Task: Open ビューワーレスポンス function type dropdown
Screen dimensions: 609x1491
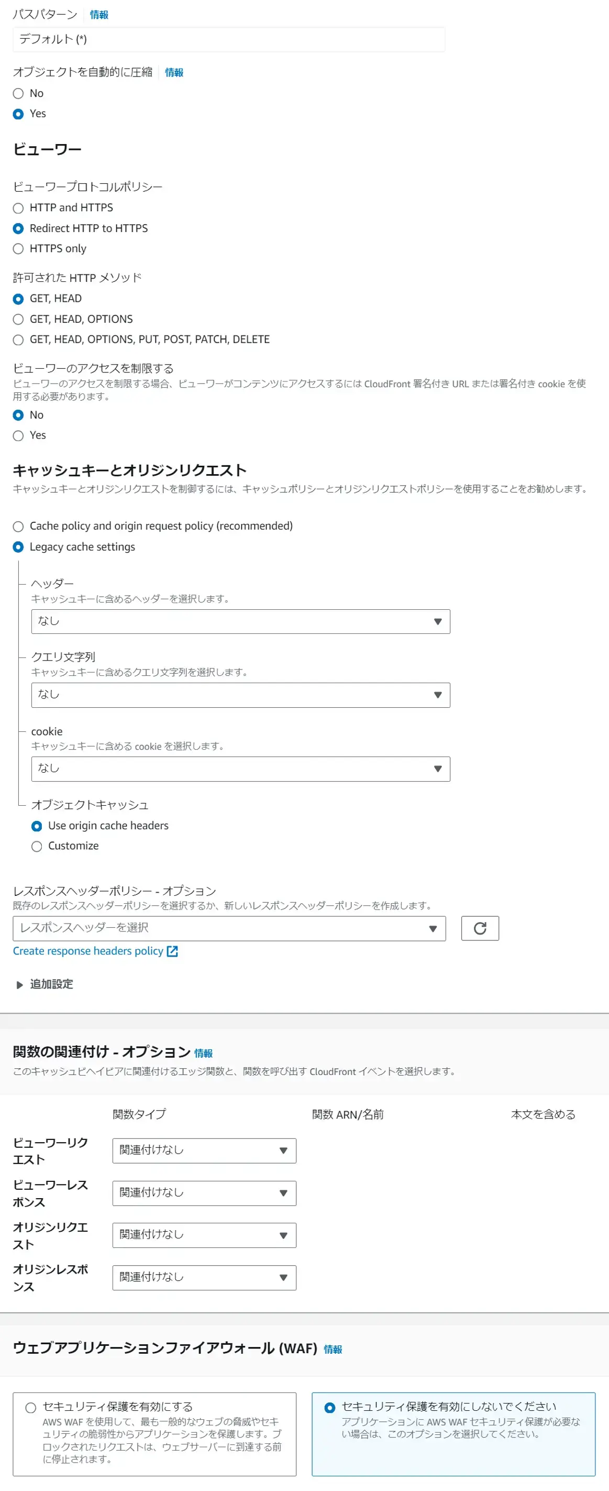Action: pyautogui.click(x=204, y=1192)
